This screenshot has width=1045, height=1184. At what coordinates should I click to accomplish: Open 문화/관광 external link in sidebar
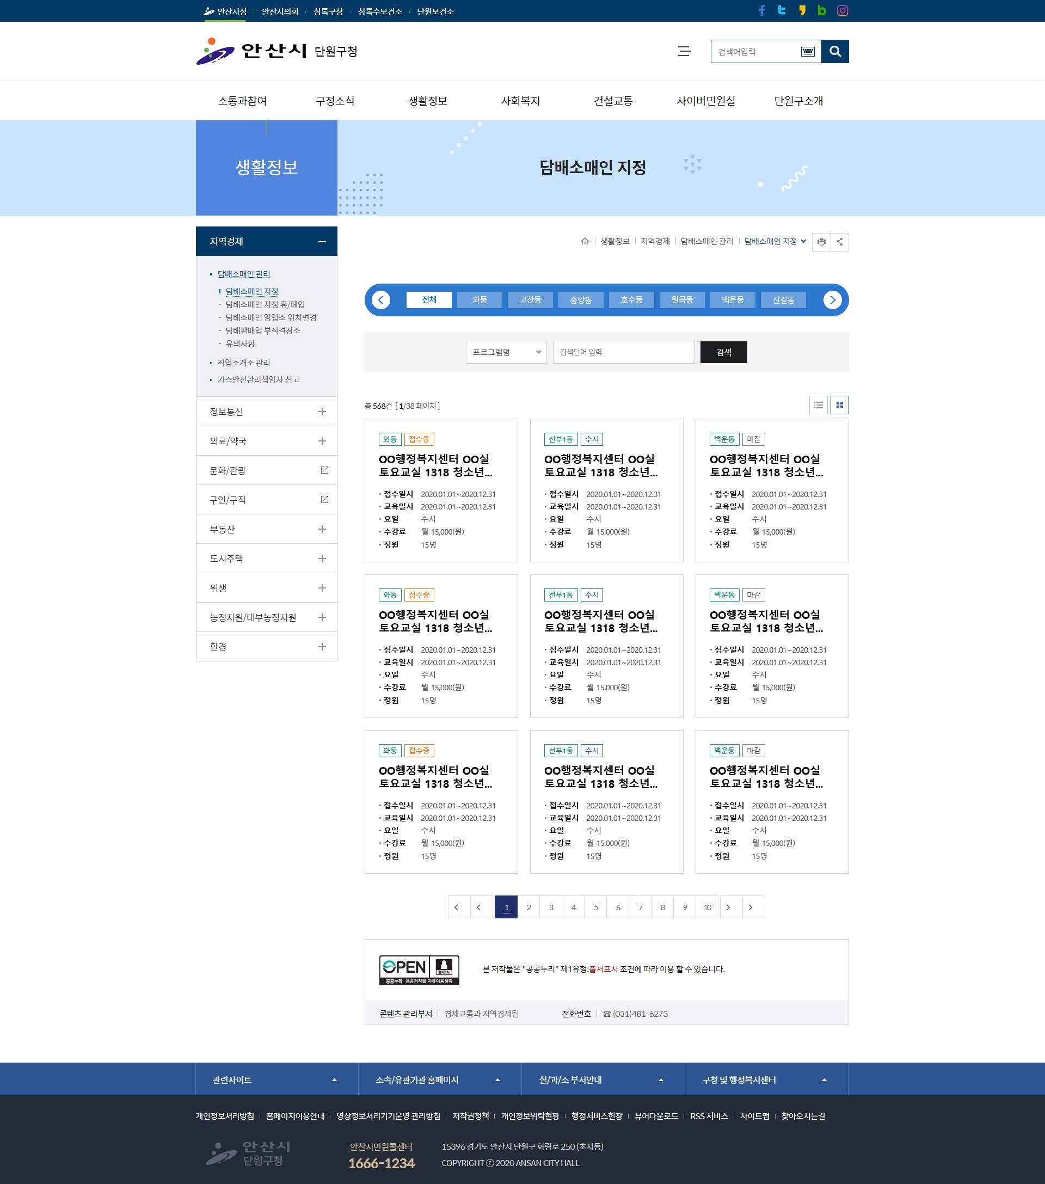coord(267,470)
